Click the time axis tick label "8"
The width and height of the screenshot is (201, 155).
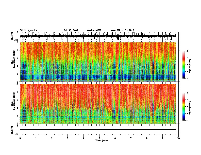pyautogui.click(x=147, y=138)
